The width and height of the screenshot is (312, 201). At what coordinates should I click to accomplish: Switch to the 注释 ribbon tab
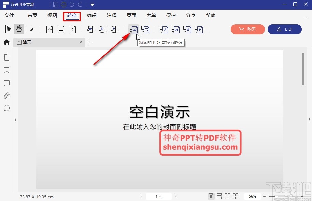pos(111,15)
